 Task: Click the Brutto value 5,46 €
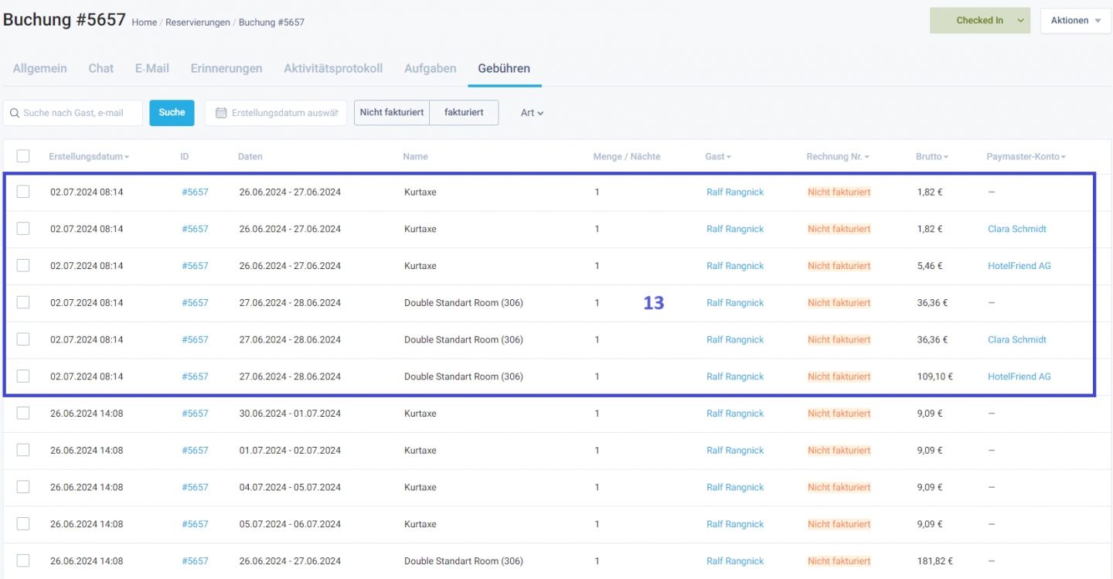[x=930, y=266]
